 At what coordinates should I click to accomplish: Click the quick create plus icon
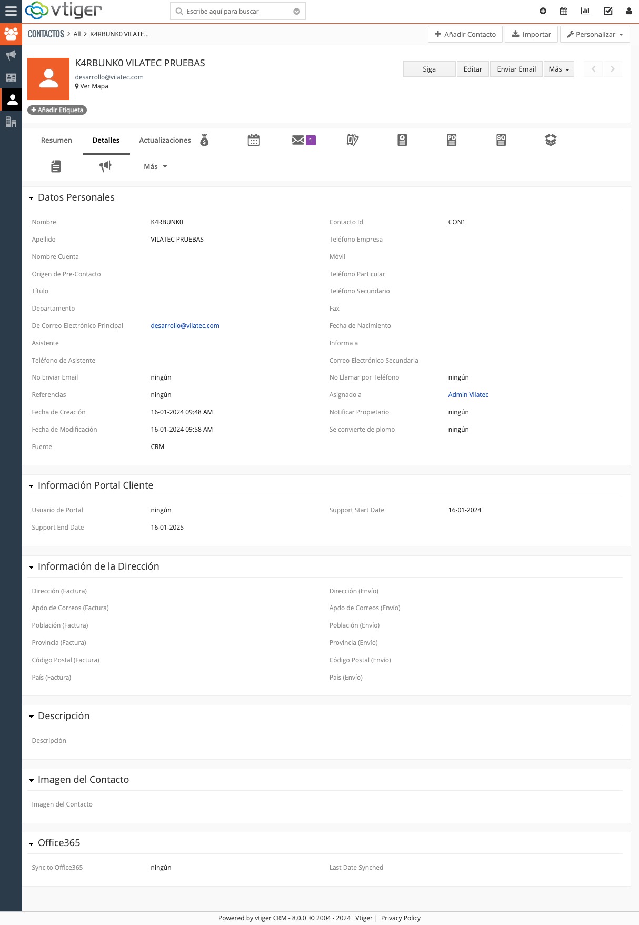(543, 11)
